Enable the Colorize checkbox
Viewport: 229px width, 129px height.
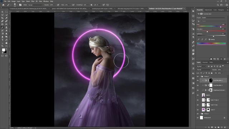[x=209, y=39]
